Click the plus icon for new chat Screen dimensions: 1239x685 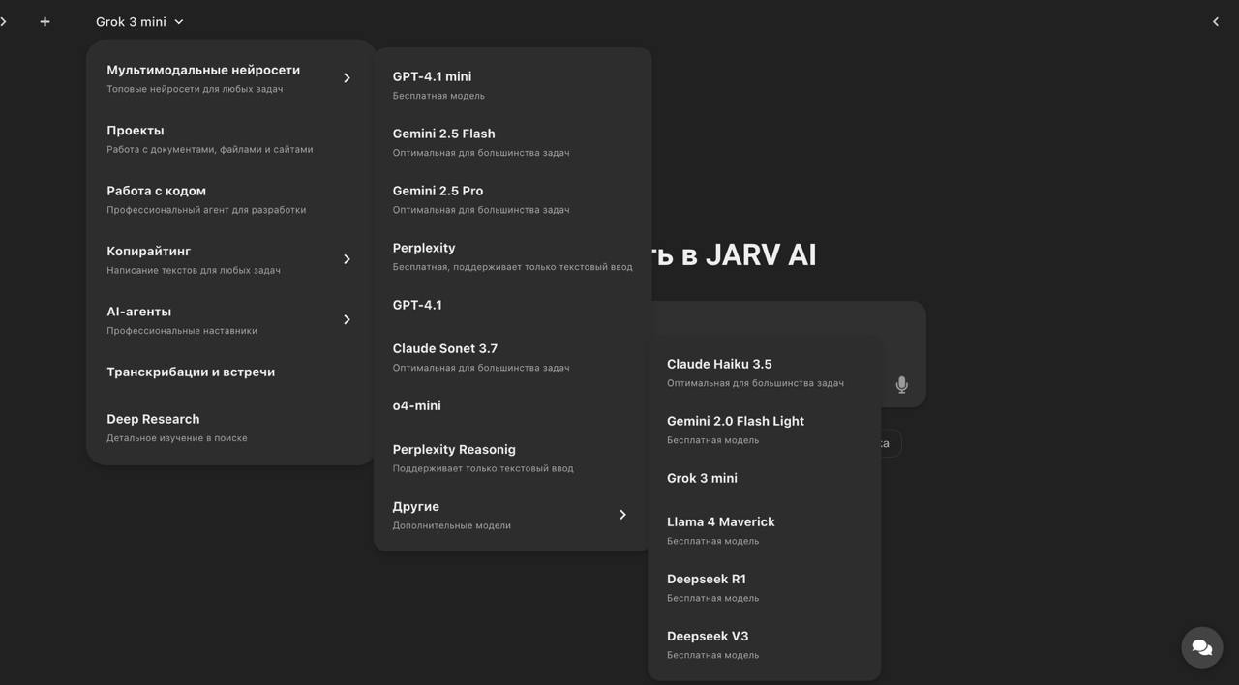click(45, 21)
